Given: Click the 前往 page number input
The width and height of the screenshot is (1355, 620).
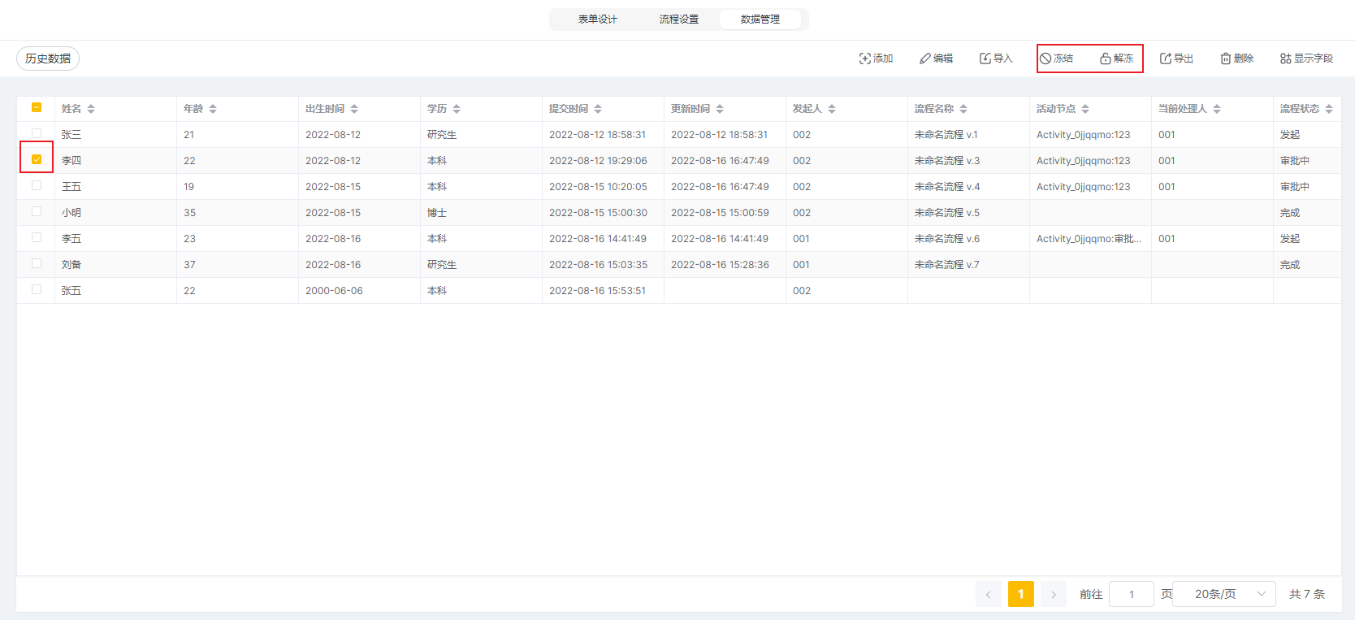Looking at the screenshot, I should click(x=1132, y=594).
